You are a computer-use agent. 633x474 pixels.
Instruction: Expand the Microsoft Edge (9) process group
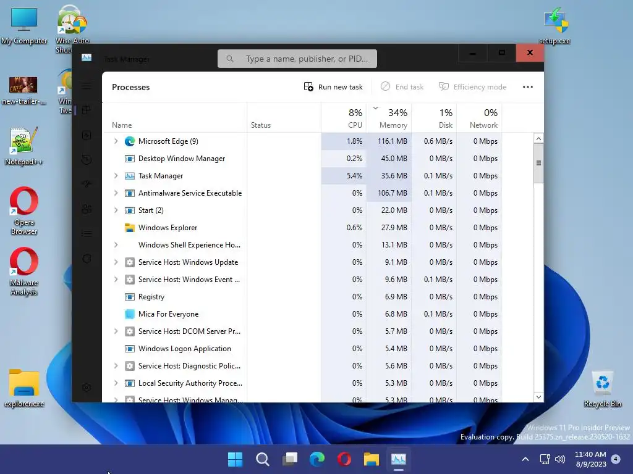tap(116, 141)
